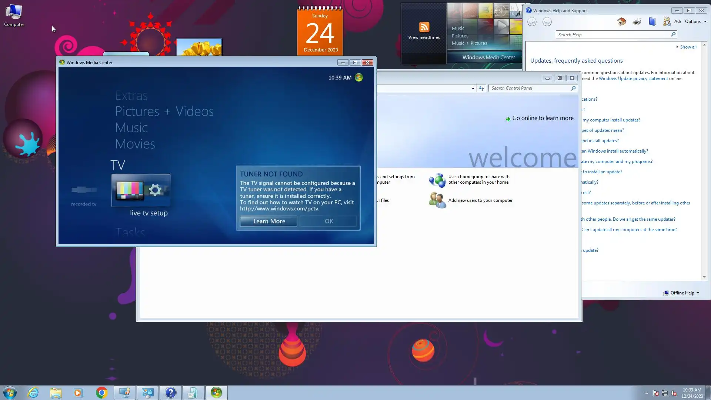Select Music in Media Center menu
Viewport: 711px width, 400px height.
click(x=131, y=128)
